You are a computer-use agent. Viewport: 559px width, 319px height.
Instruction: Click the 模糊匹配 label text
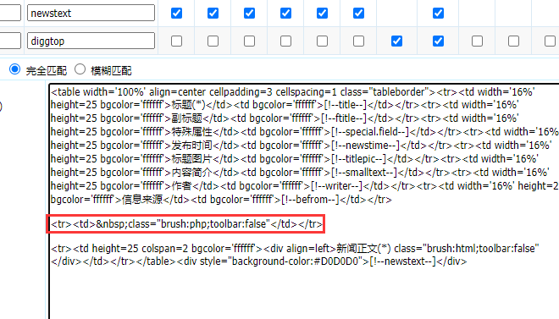click(x=111, y=70)
